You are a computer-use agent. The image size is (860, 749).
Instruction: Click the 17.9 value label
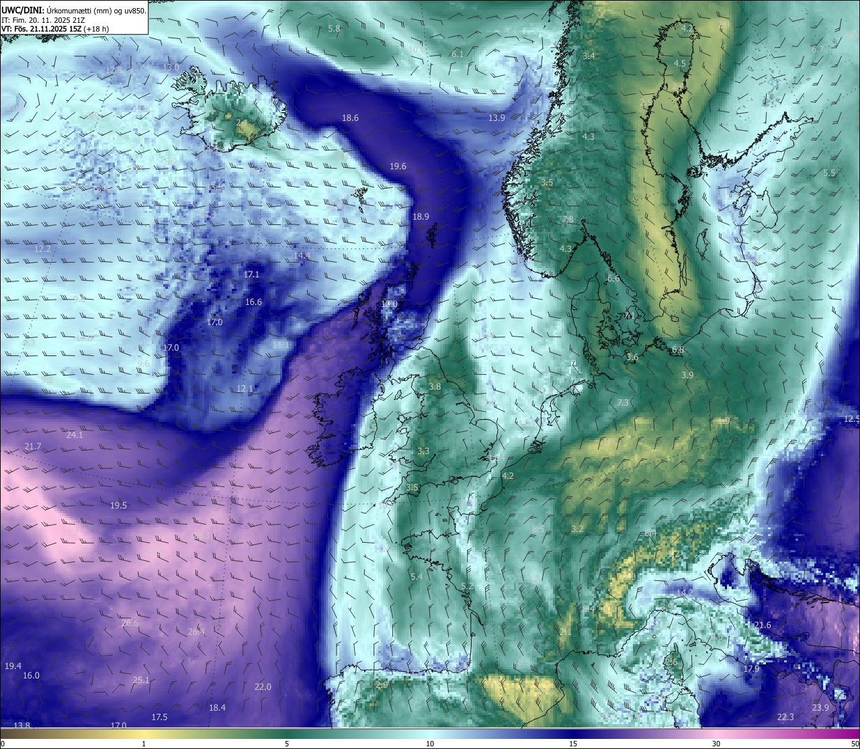coord(751,668)
